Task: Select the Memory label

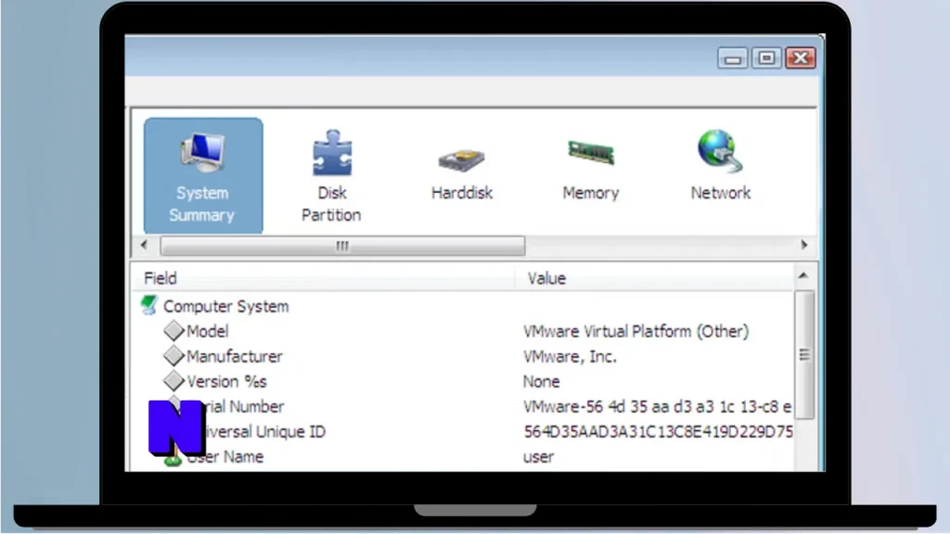Action: [x=591, y=193]
